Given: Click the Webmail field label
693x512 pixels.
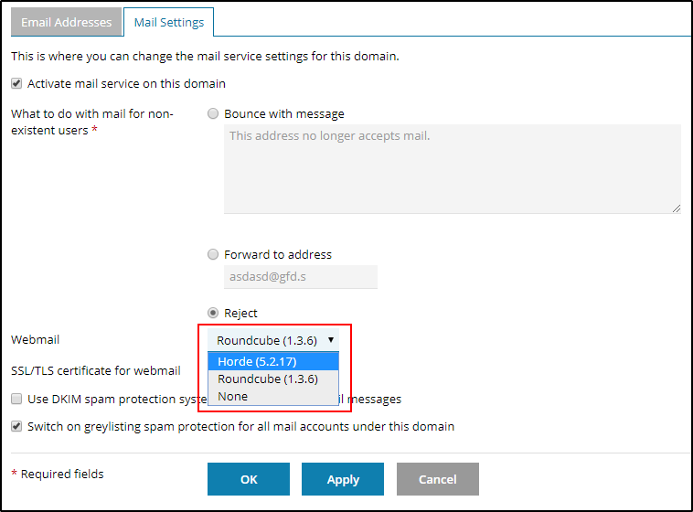Looking at the screenshot, I should [x=35, y=340].
